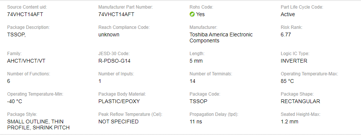Screen dimensions: 361x135
Task: Click the Rohs Code Yes value
Action: (x=200, y=14)
